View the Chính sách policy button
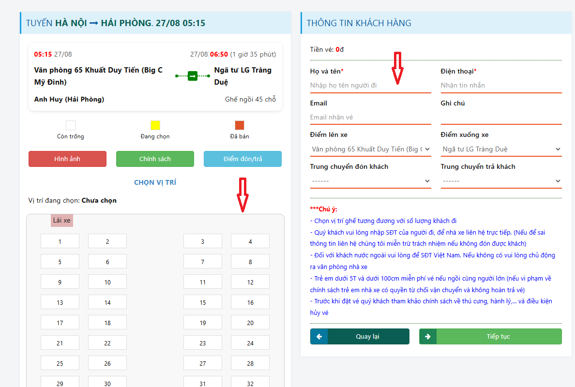The image size is (575, 387). [x=155, y=159]
